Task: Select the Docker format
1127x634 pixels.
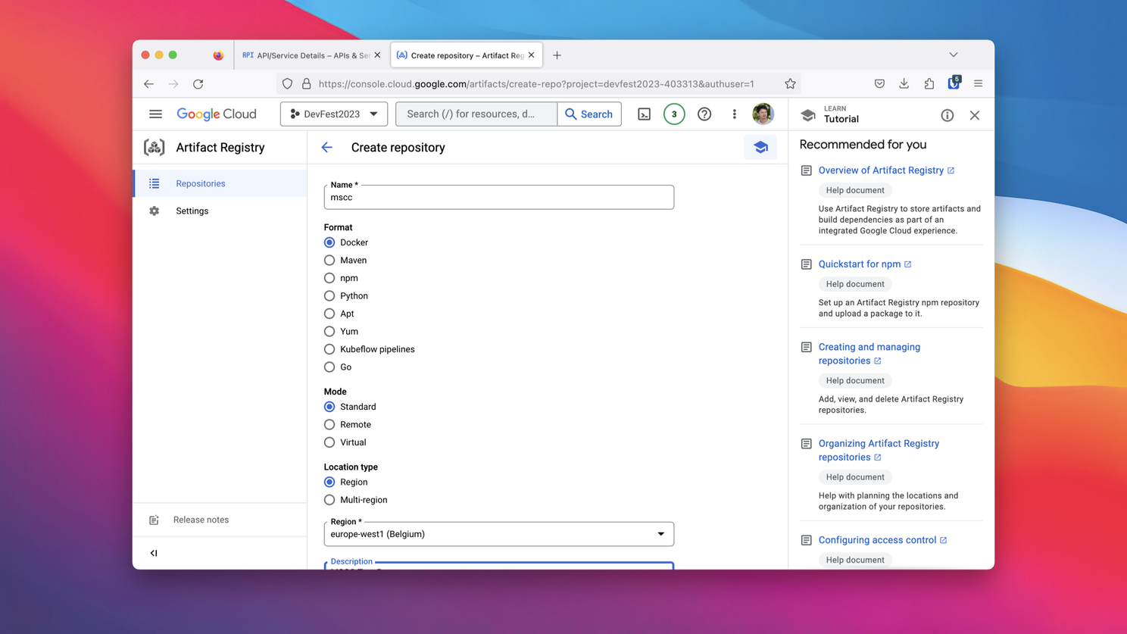Action: coord(329,243)
